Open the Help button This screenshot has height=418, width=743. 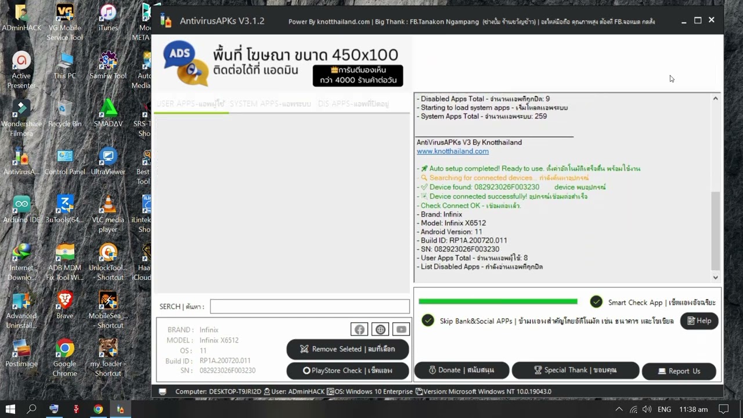point(699,320)
